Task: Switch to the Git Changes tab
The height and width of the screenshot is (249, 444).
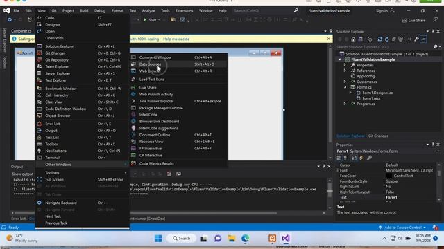Action: point(378,136)
